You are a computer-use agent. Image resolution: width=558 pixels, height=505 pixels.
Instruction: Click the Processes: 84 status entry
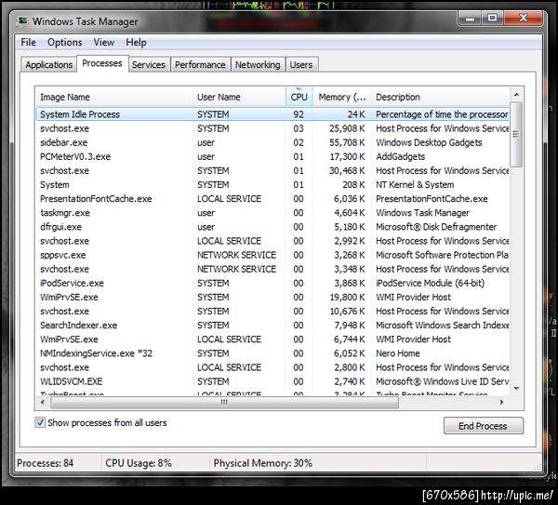coord(45,463)
